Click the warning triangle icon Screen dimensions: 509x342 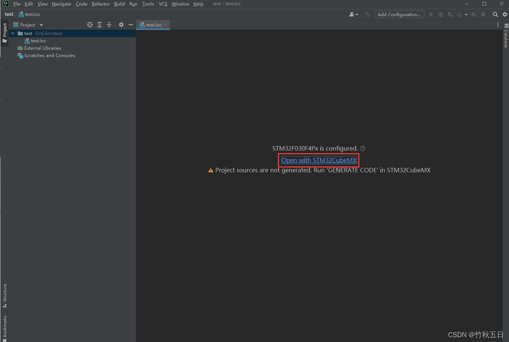(211, 170)
